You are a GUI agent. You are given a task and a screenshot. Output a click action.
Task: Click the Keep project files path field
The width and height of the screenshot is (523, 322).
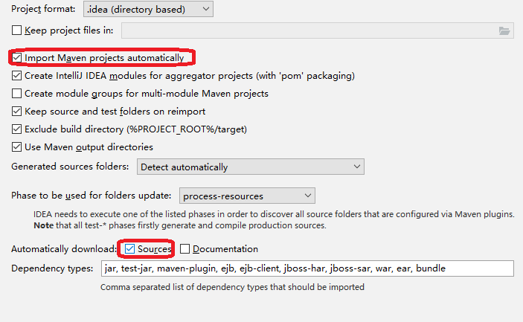pos(309,30)
